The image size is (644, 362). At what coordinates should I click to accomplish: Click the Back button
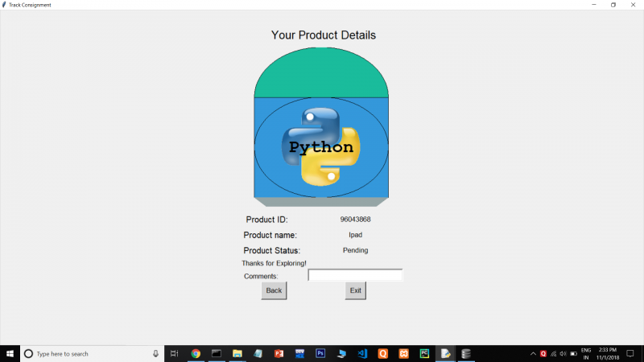[274, 290]
